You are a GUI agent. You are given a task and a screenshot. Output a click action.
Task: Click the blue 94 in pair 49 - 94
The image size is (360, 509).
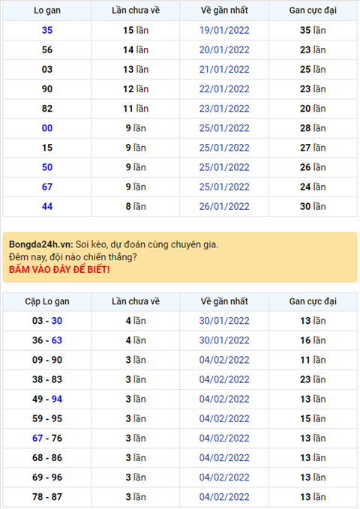[x=57, y=399]
